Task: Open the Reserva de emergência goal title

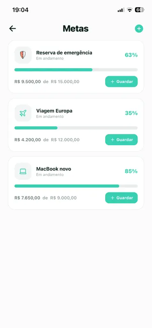Action: (x=64, y=53)
